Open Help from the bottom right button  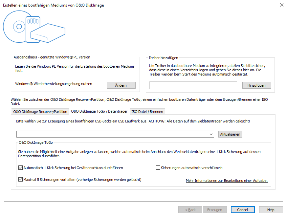pyautogui.click(x=271, y=210)
